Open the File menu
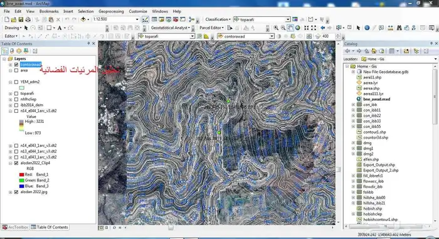 pos(7,11)
